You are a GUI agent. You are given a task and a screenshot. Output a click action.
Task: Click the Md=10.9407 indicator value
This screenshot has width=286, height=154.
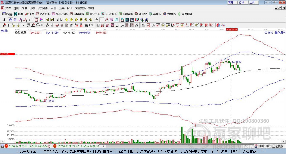click(69, 32)
